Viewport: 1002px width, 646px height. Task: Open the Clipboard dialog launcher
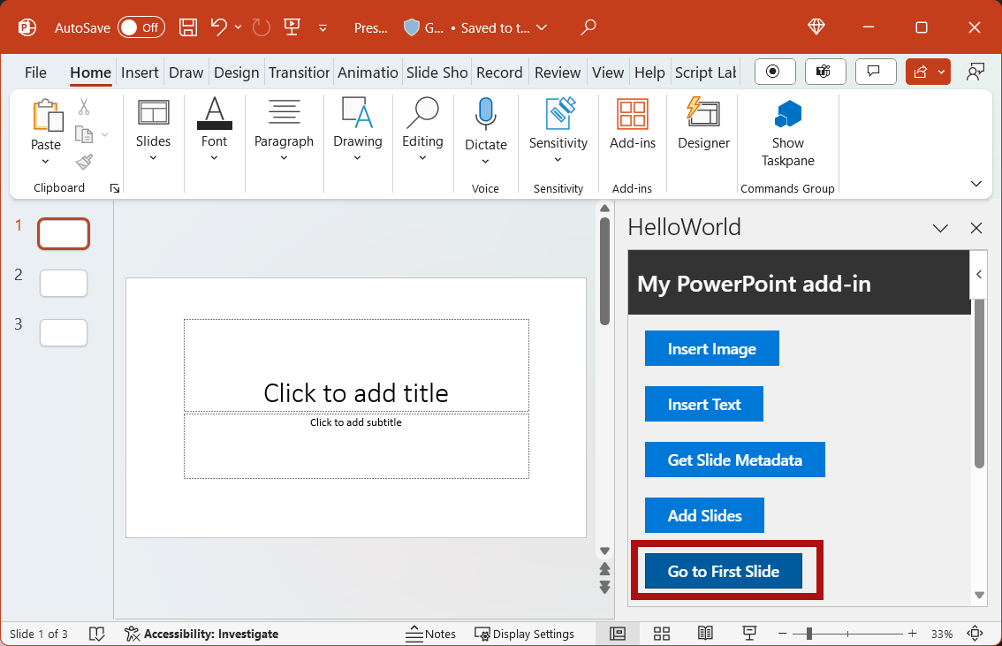(x=115, y=188)
